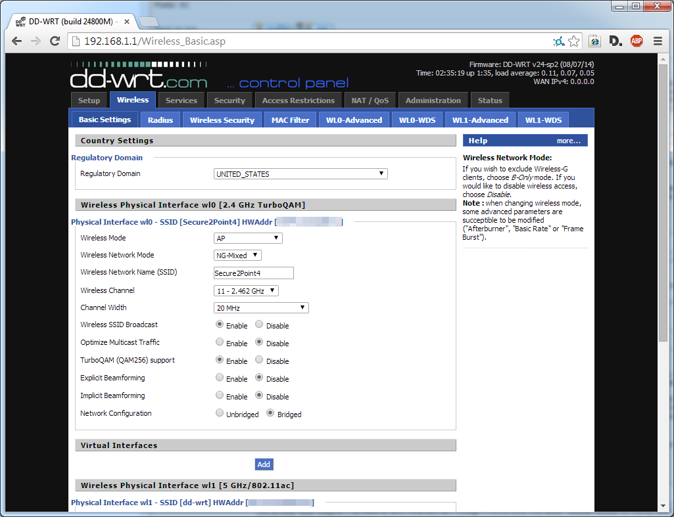Viewport: 674px width, 517px height.
Task: Open the Wireless Channel dropdown
Action: point(246,291)
